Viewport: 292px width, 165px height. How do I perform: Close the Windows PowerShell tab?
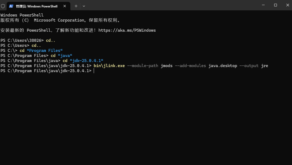(x=65, y=6)
